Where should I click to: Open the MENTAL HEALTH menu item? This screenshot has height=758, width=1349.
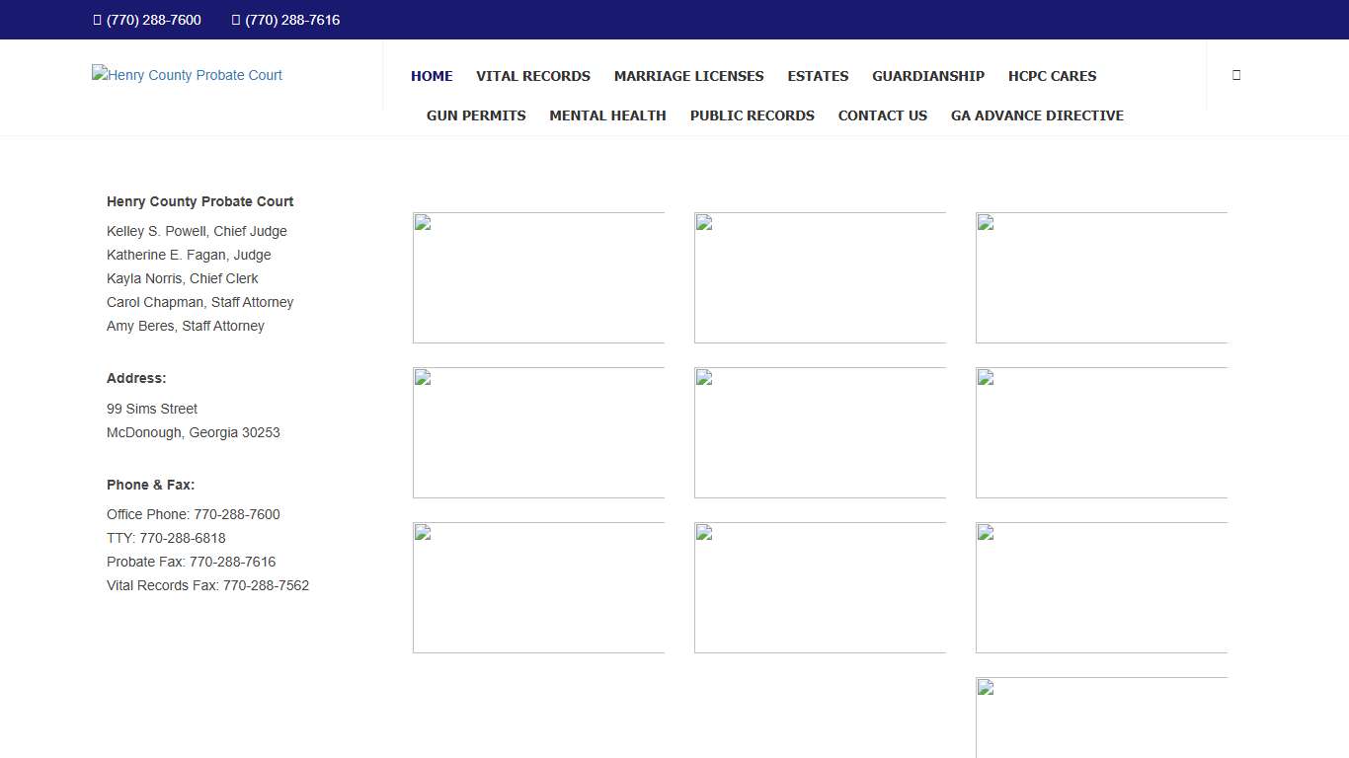[607, 115]
